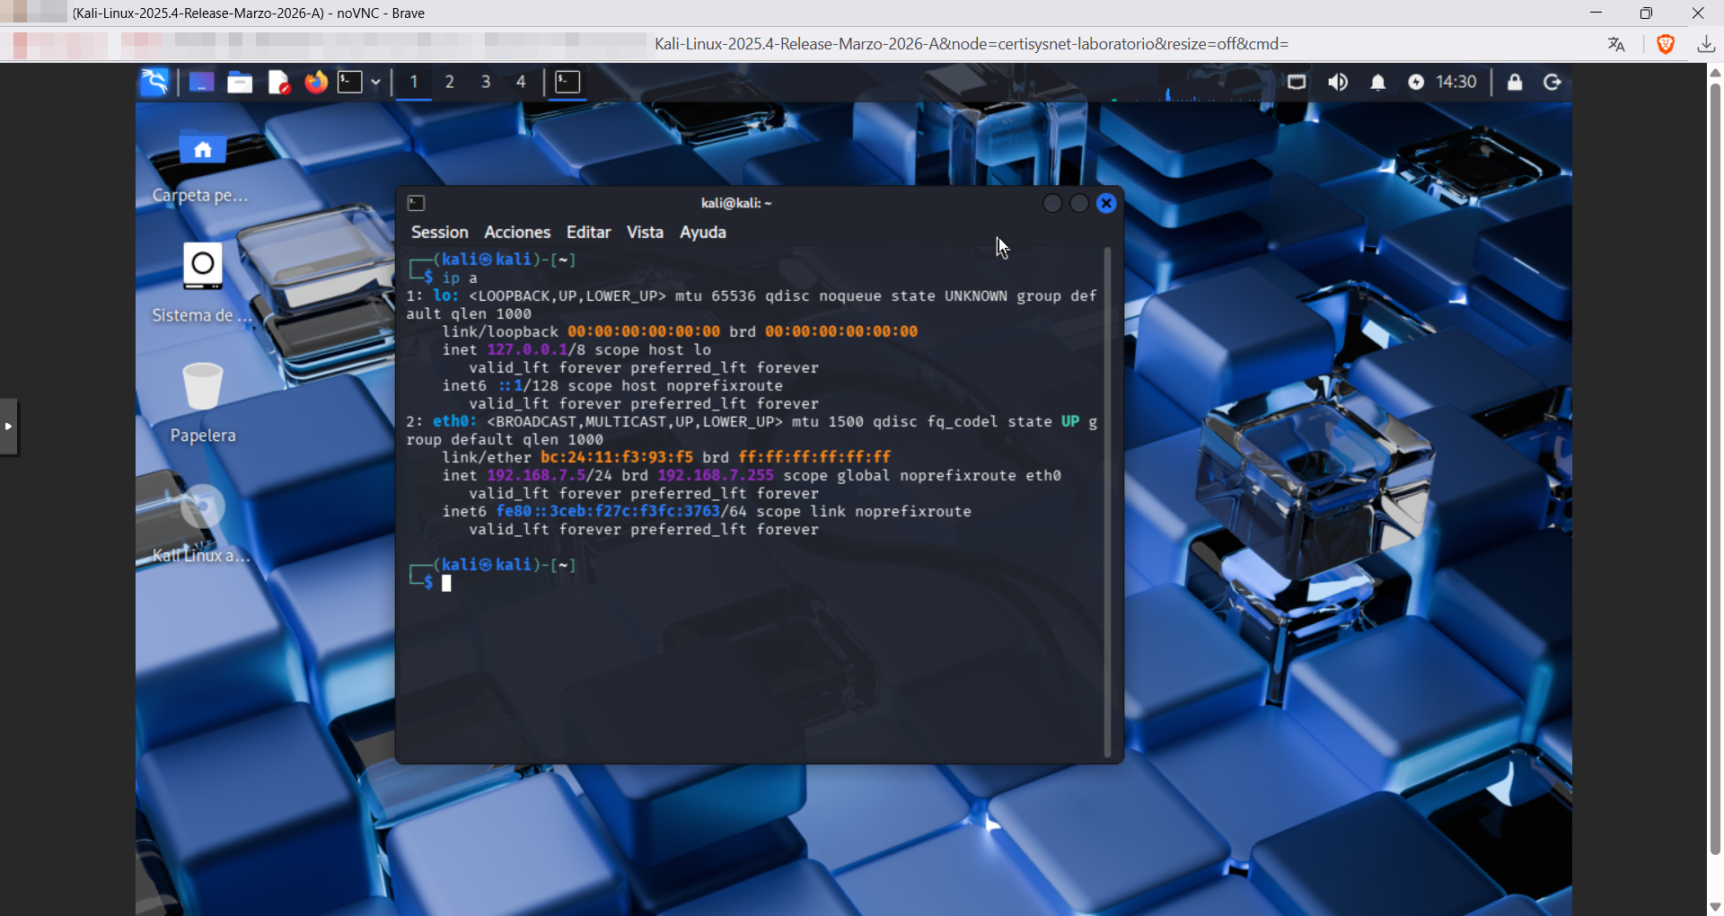The width and height of the screenshot is (1724, 916).
Task: Expand the terminal launcher dropdown arrow
Action: coord(375,82)
